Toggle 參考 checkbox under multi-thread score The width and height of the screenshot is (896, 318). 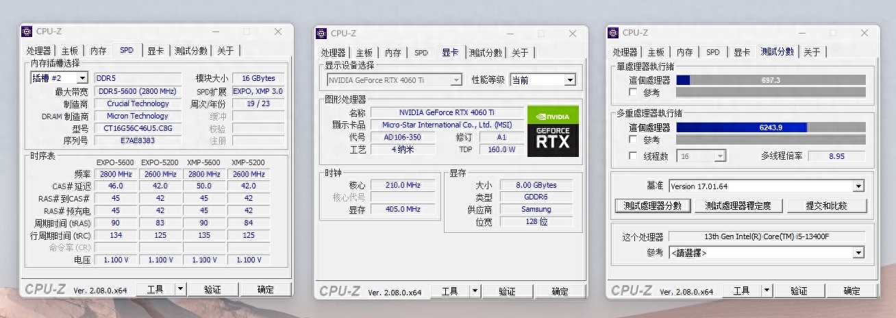click(x=634, y=140)
